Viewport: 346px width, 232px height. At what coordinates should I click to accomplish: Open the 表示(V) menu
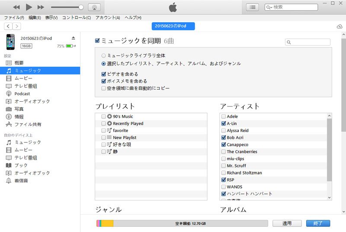pyautogui.click(x=51, y=18)
